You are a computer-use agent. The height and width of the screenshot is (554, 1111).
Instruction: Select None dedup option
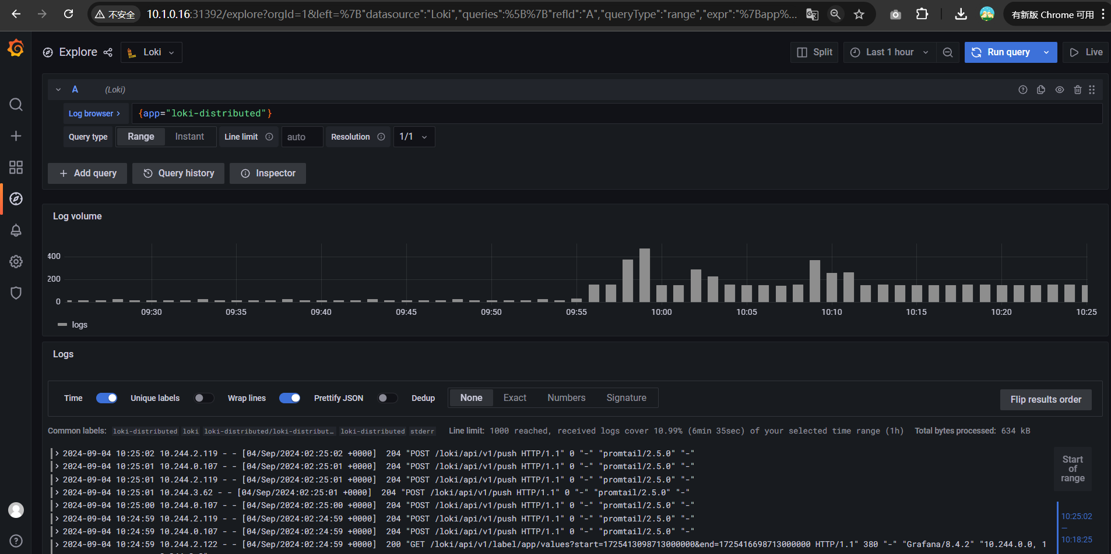pyautogui.click(x=471, y=398)
